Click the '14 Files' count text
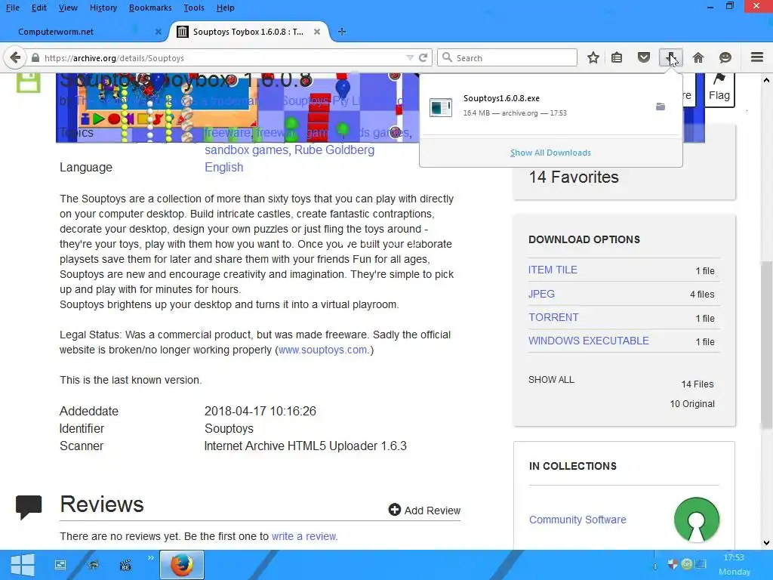 698,384
